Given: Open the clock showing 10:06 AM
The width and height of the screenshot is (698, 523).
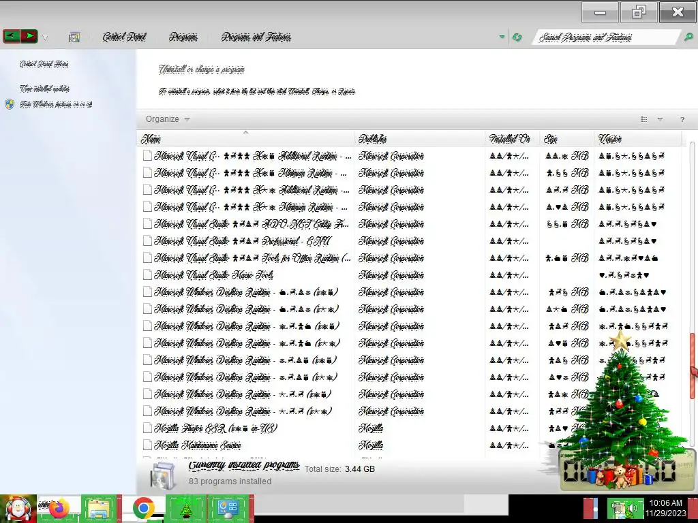Looking at the screenshot, I should (665, 508).
